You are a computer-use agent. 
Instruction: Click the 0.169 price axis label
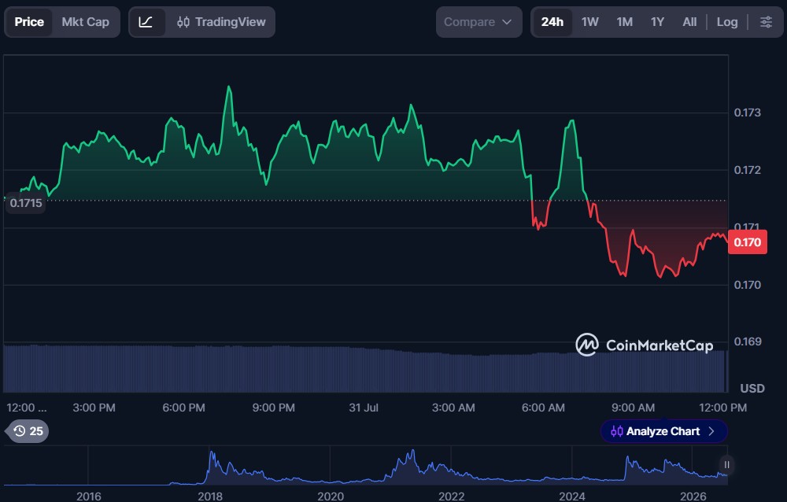coord(748,341)
